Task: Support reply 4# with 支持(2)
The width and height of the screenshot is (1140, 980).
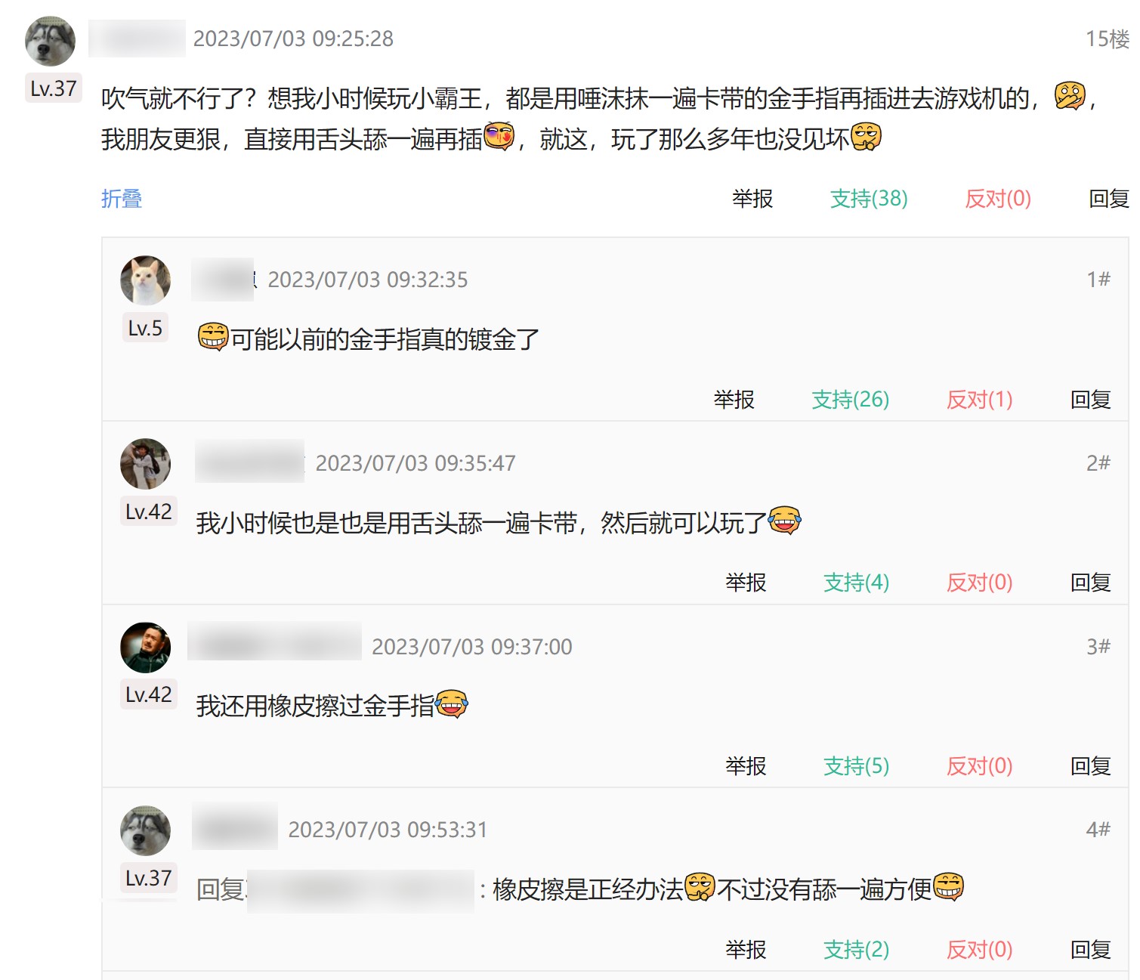Action: point(856,950)
